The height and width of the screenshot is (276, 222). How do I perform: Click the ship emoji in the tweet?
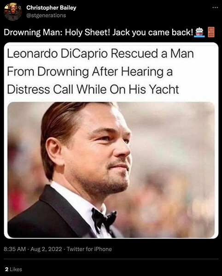(x=199, y=32)
